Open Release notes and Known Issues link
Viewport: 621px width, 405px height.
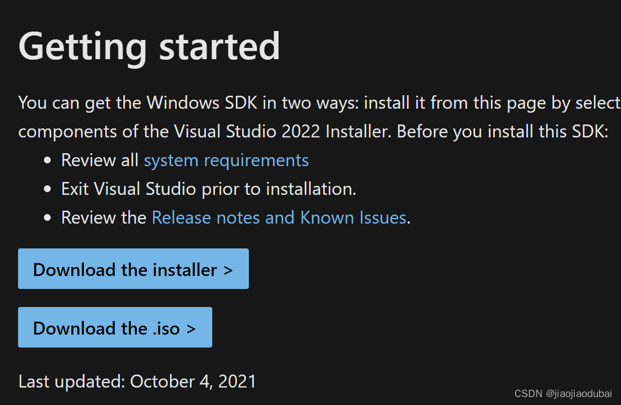pyautogui.click(x=279, y=217)
